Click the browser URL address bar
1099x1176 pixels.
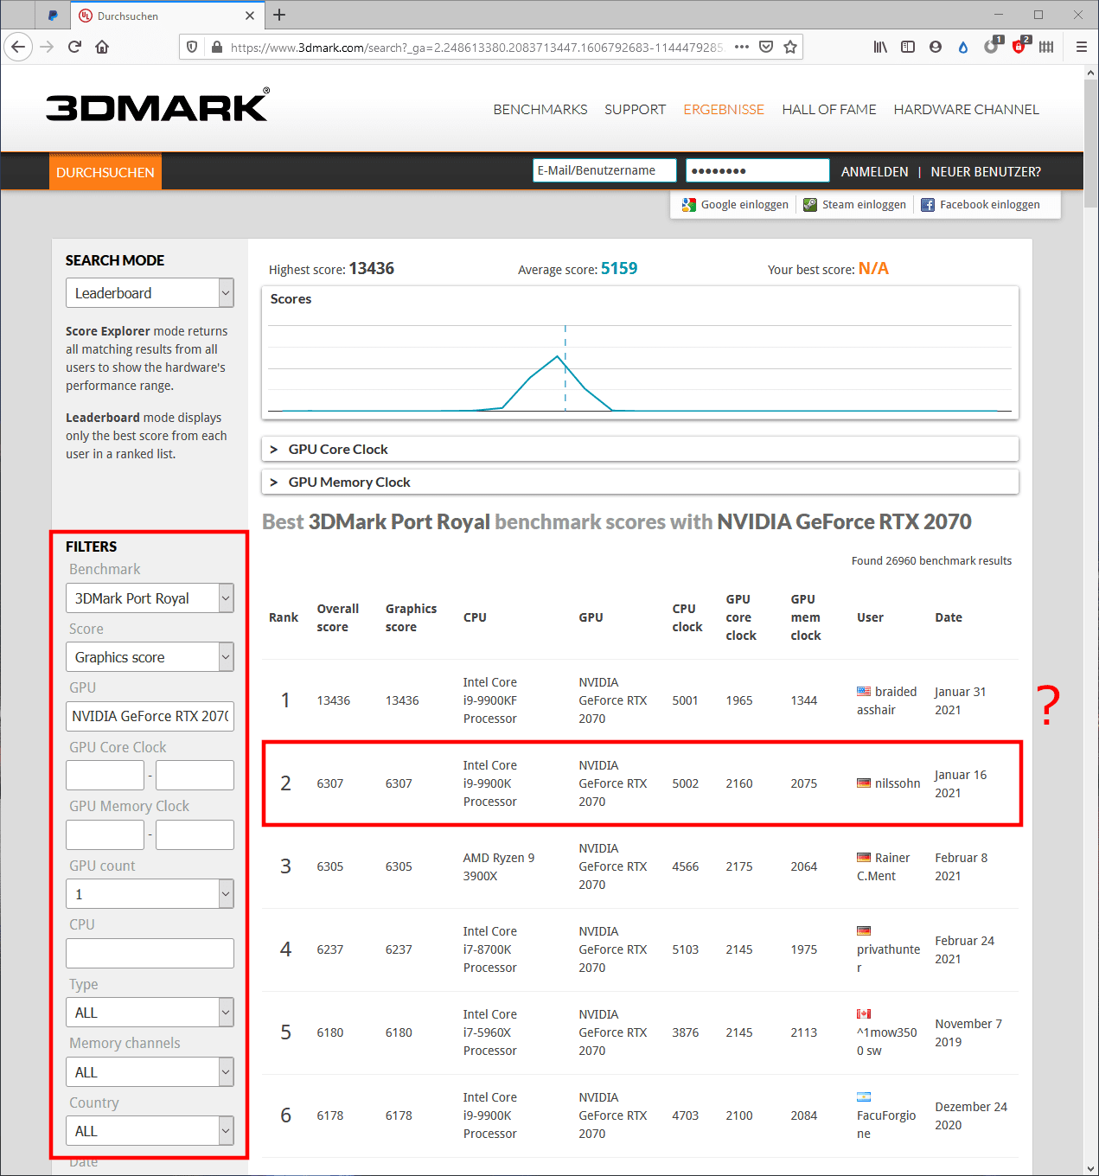[x=476, y=47]
